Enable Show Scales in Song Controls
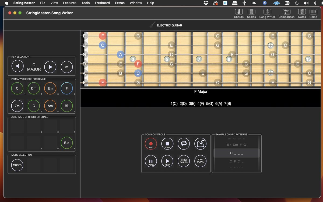 tap(184, 161)
